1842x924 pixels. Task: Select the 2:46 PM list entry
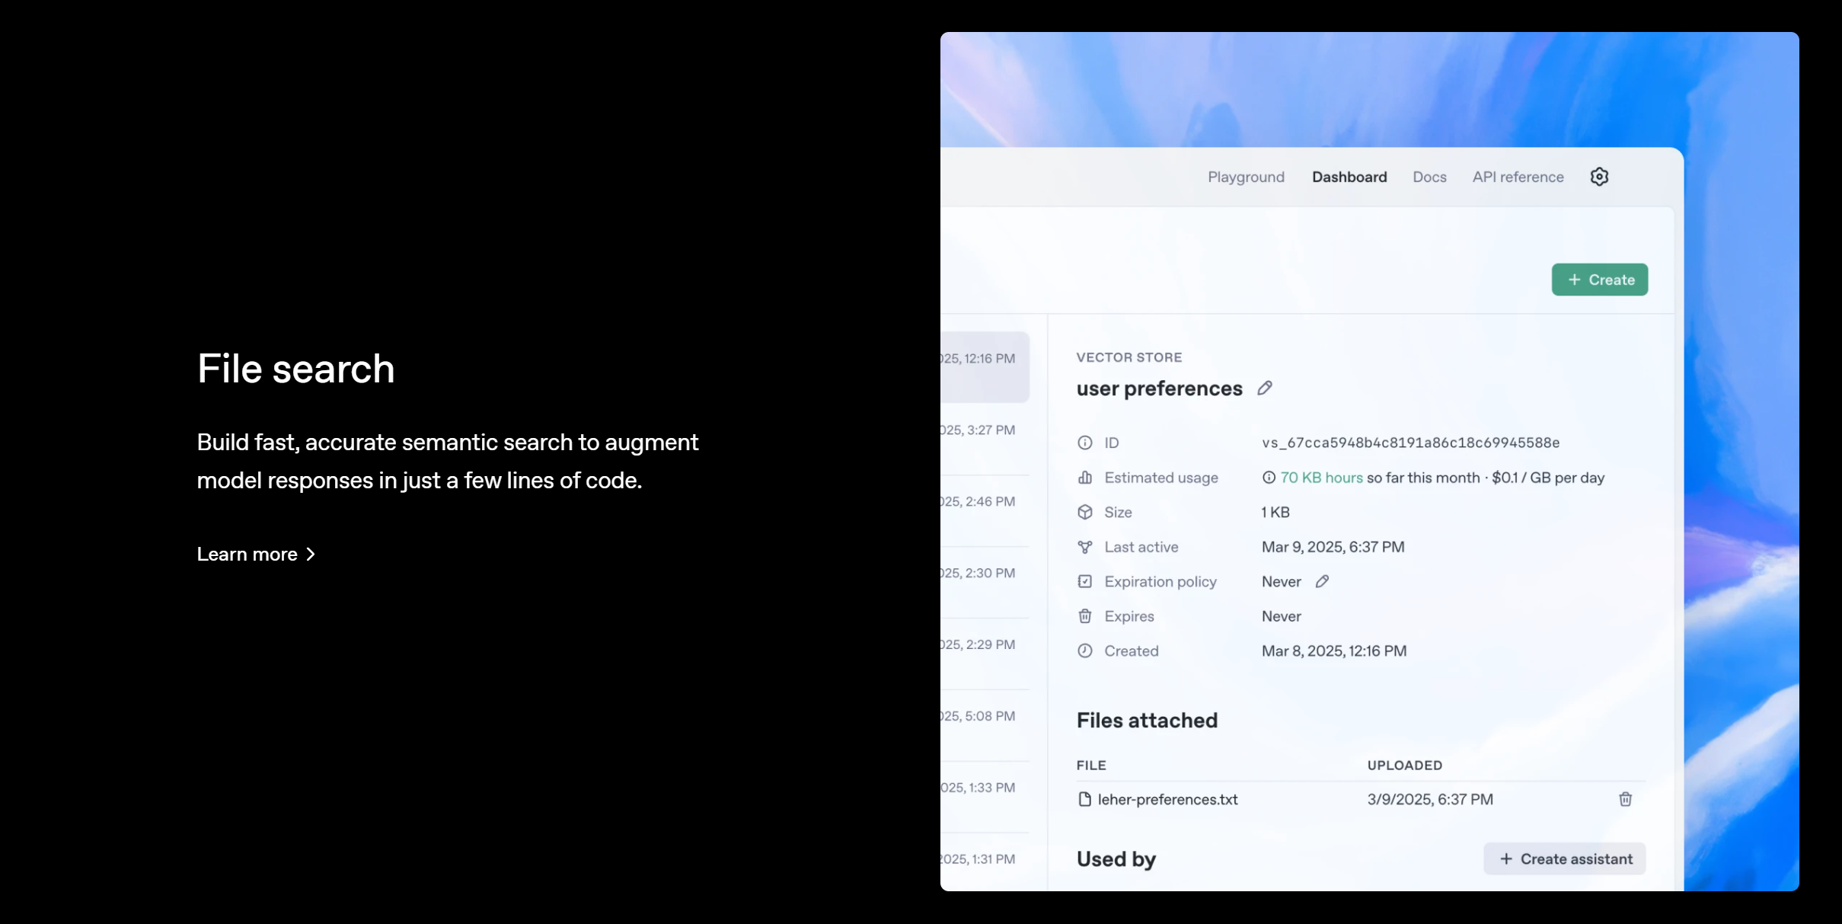click(x=985, y=510)
